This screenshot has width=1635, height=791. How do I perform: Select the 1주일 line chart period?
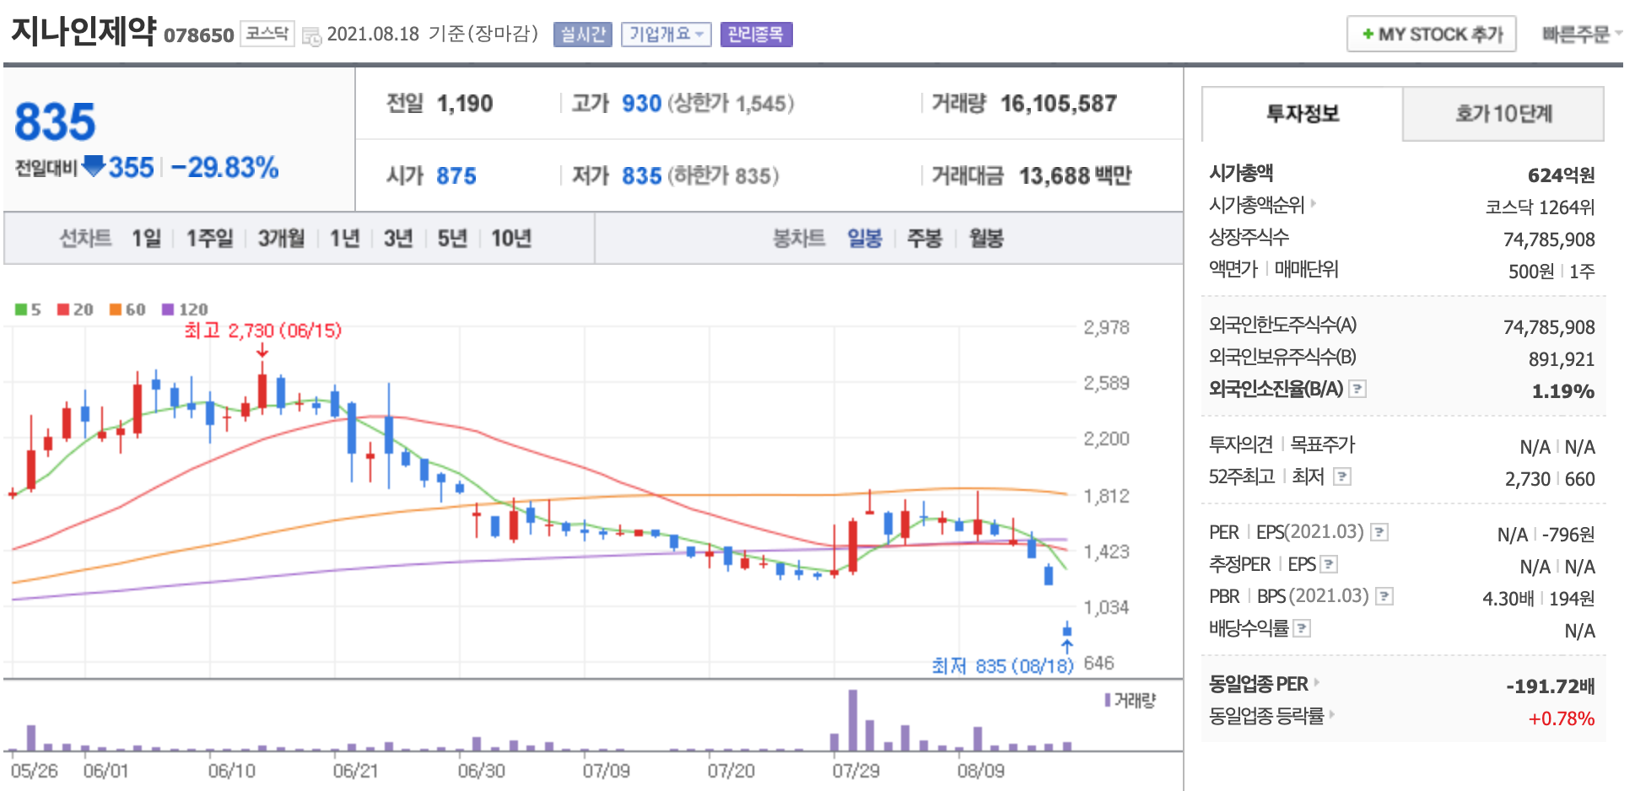[x=209, y=239]
